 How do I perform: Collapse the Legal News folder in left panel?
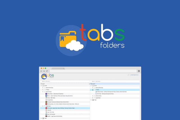point(43,106)
